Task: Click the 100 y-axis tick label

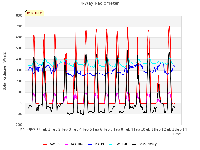Action: pos(19,92)
